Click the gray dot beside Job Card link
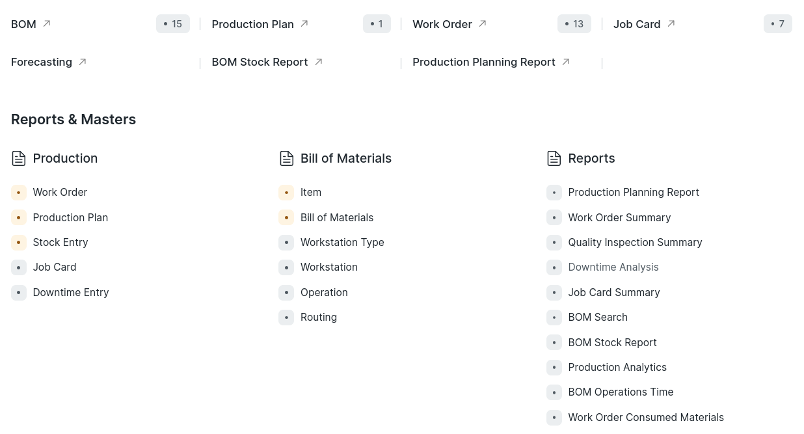This screenshot has height=434, width=804. [x=19, y=267]
